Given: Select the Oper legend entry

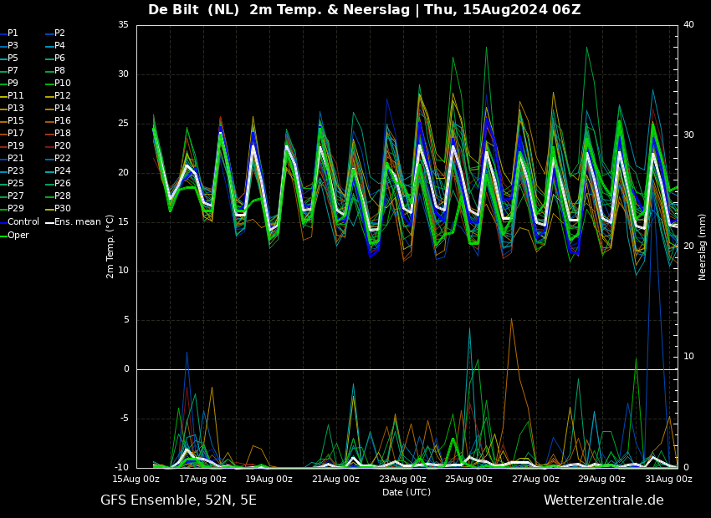Looking at the screenshot, I should point(15,236).
